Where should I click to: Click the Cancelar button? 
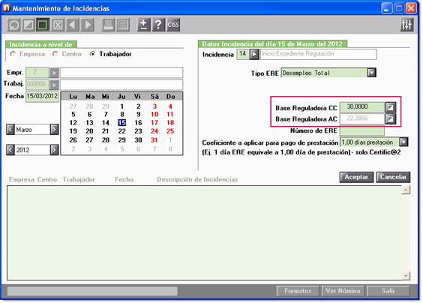tap(393, 177)
